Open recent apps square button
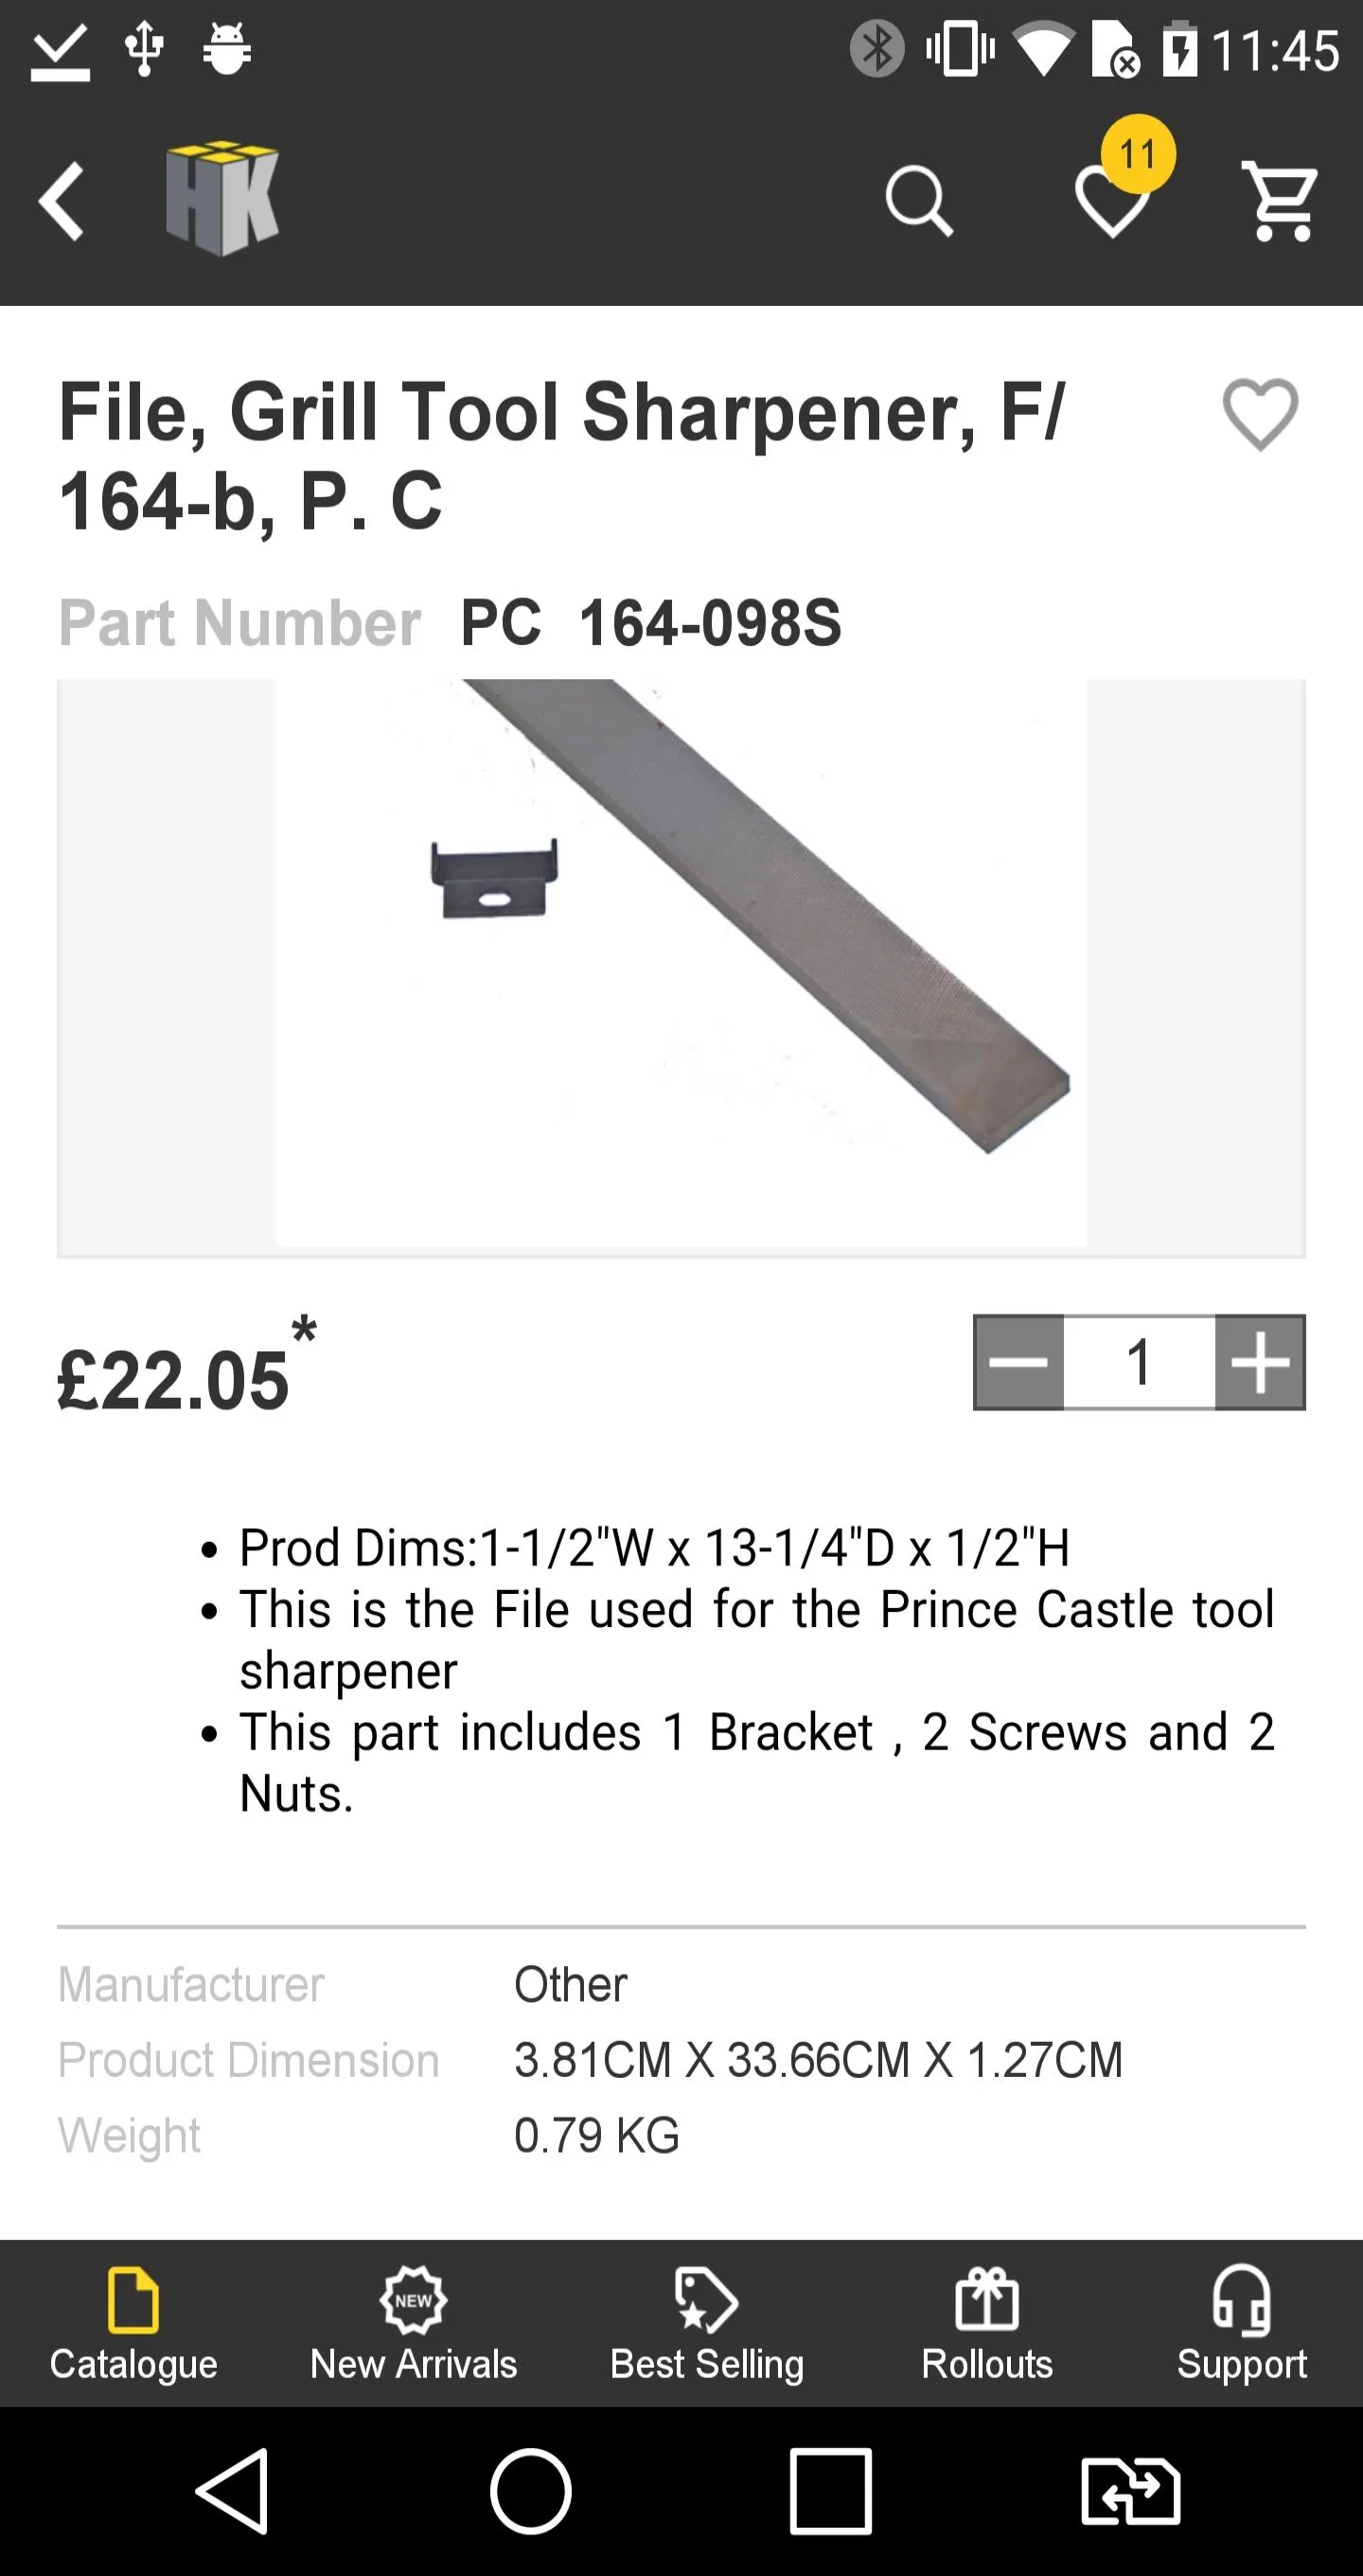The height and width of the screenshot is (2576, 1363). tap(830, 2490)
